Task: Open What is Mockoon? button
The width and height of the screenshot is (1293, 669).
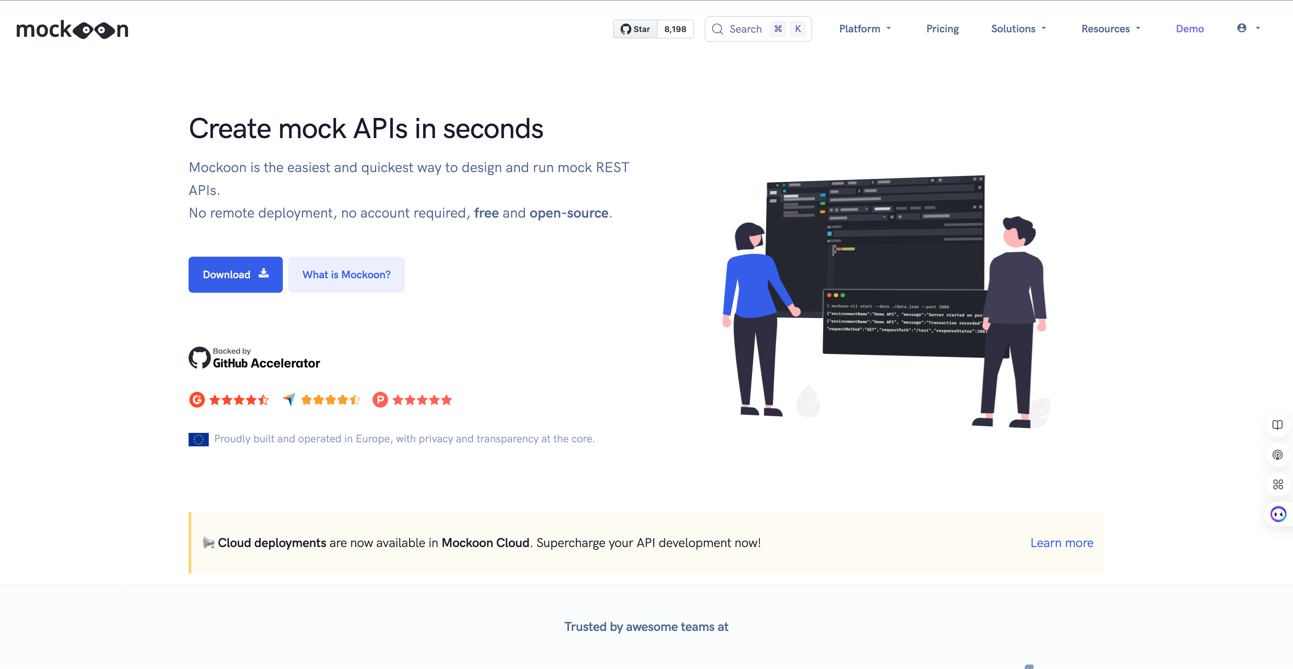Action: 346,274
